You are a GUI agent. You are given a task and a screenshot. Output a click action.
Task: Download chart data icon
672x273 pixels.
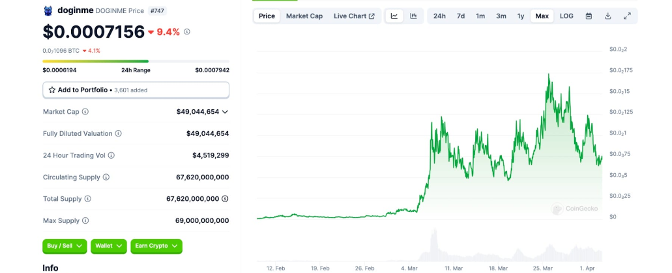tap(608, 16)
